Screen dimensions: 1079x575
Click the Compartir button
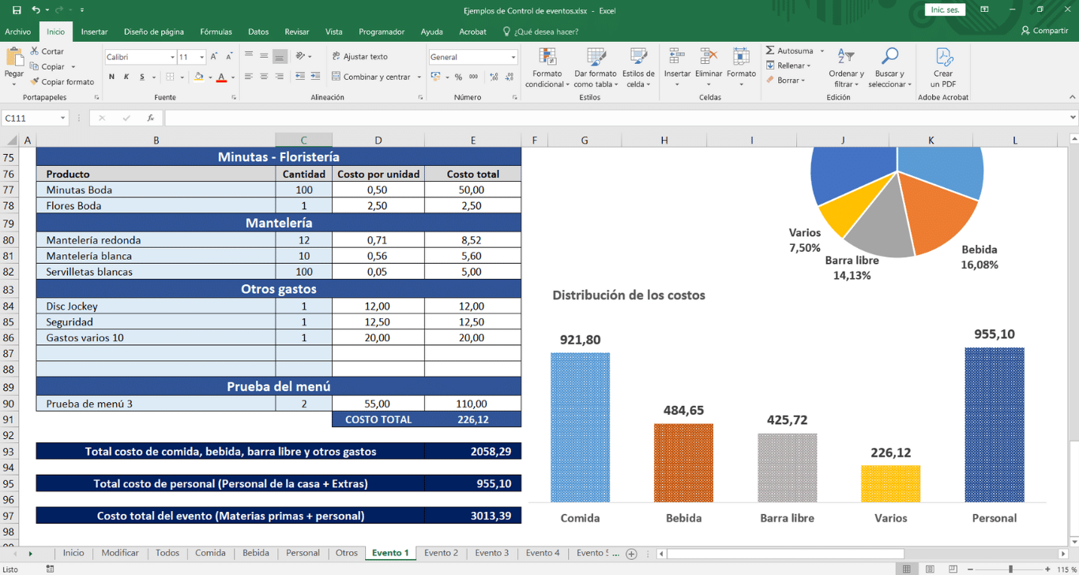[1044, 31]
